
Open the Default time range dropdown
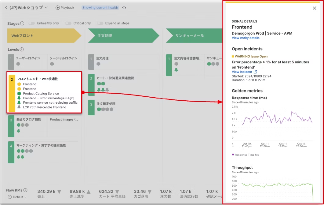coord(17,197)
